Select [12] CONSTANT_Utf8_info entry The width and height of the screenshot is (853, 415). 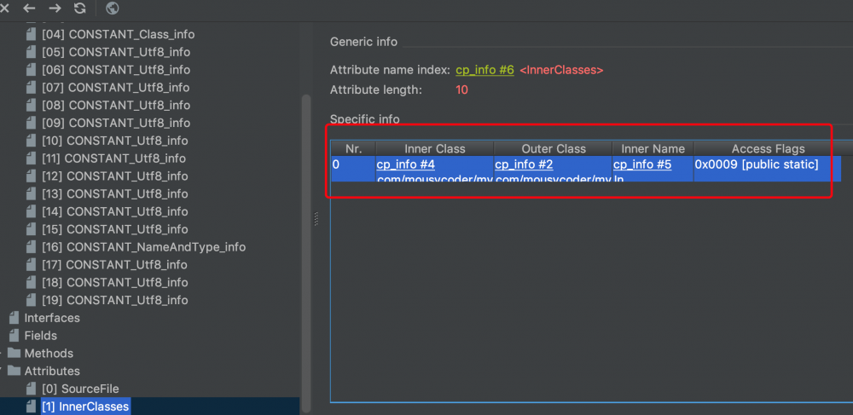coord(115,176)
